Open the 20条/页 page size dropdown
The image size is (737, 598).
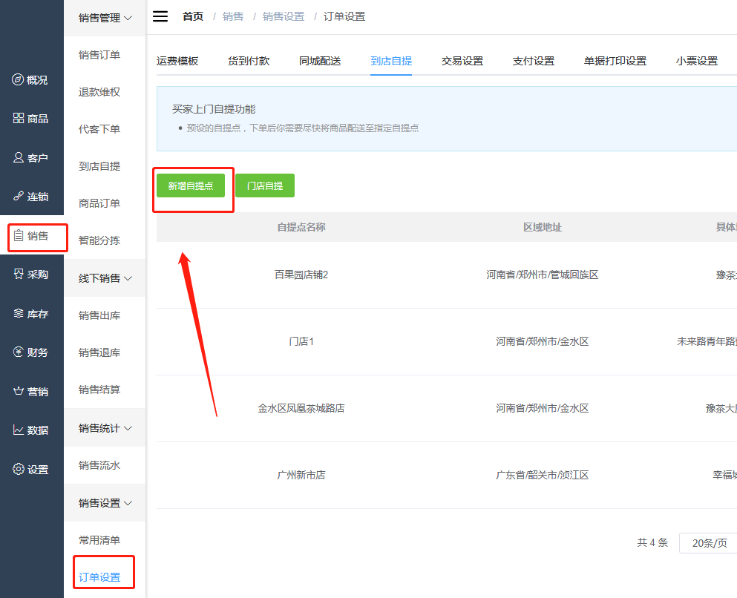click(709, 543)
